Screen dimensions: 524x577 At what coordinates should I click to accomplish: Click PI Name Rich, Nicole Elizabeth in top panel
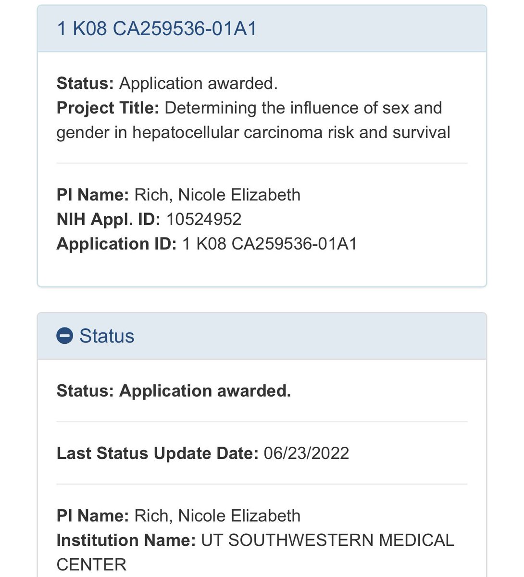click(217, 195)
